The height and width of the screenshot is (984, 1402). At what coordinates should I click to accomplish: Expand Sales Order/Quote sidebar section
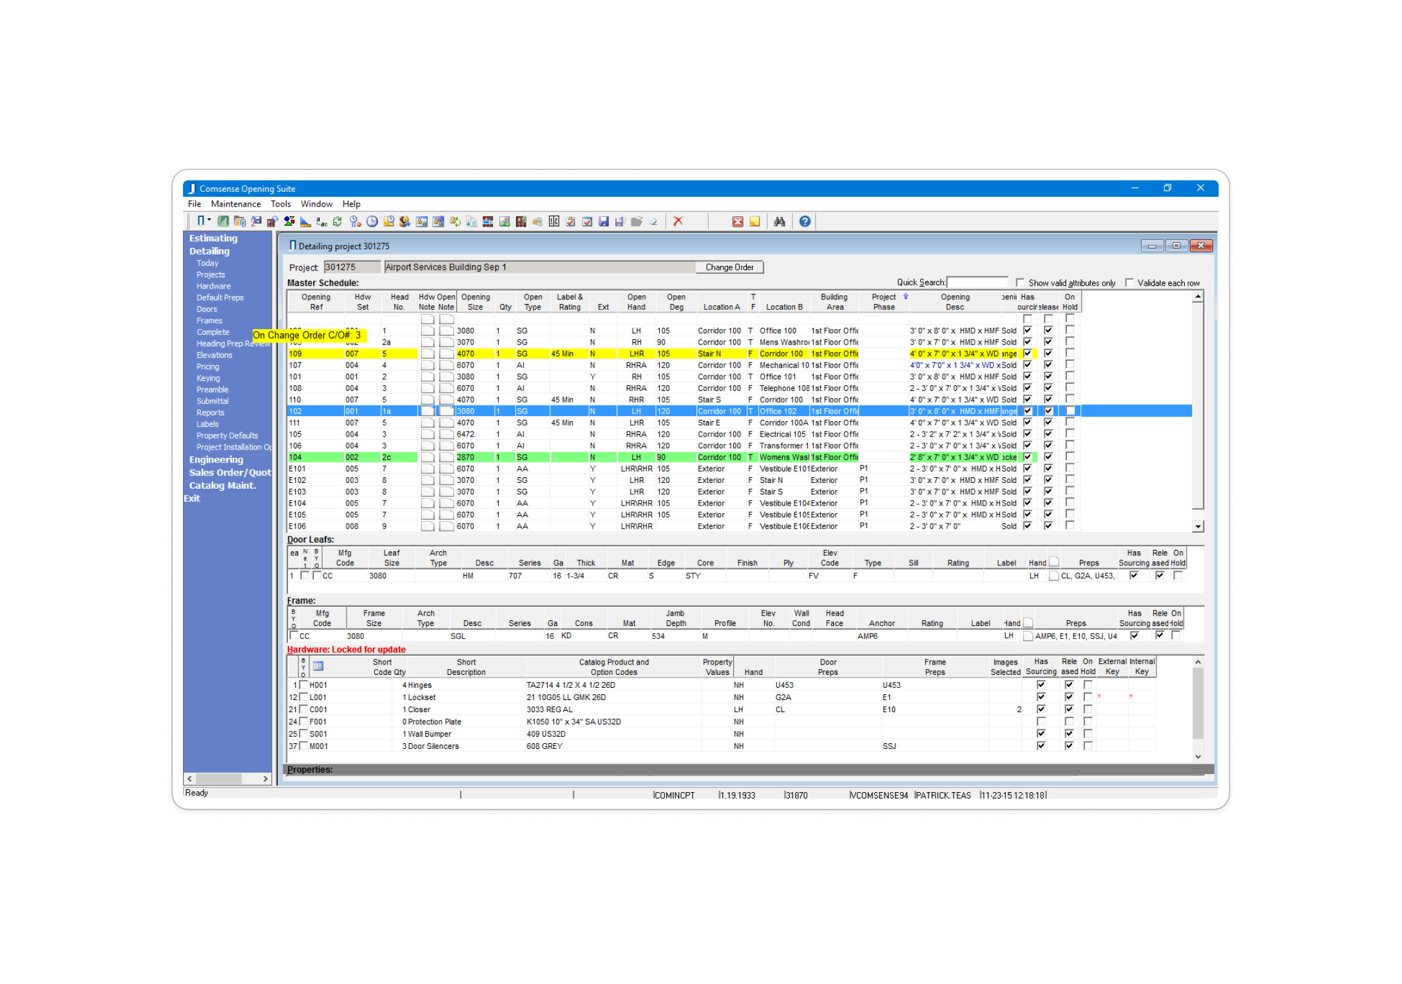[x=230, y=473]
